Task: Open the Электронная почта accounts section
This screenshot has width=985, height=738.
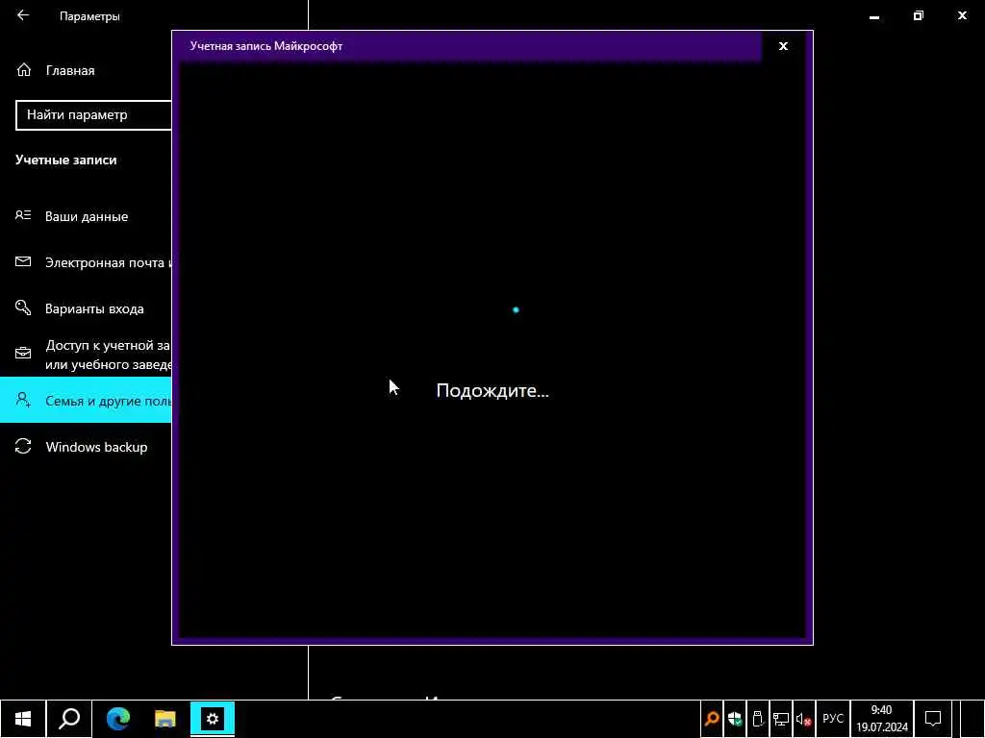Action: click(86, 262)
